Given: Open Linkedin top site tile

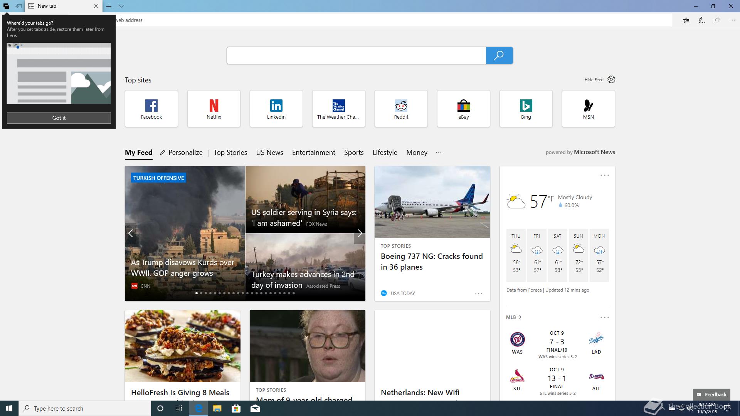Looking at the screenshot, I should tap(276, 109).
